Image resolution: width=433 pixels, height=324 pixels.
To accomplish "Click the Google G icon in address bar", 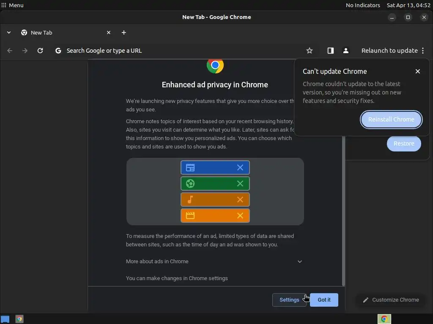I will tap(58, 51).
